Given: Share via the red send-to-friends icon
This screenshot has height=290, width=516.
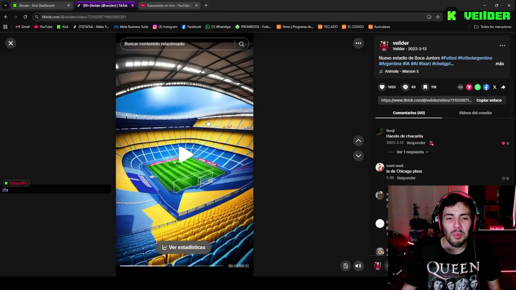Looking at the screenshot, I should click(x=469, y=87).
